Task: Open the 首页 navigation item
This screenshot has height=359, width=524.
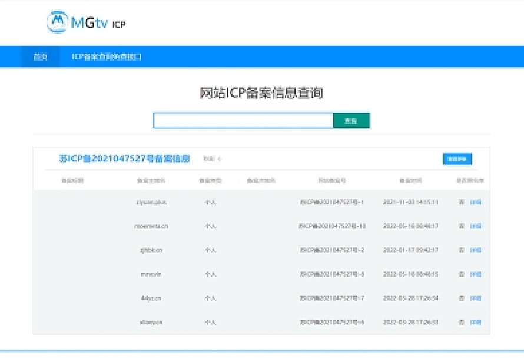Action: click(x=40, y=57)
